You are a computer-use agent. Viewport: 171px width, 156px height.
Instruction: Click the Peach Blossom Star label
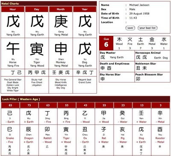(x=149, y=74)
